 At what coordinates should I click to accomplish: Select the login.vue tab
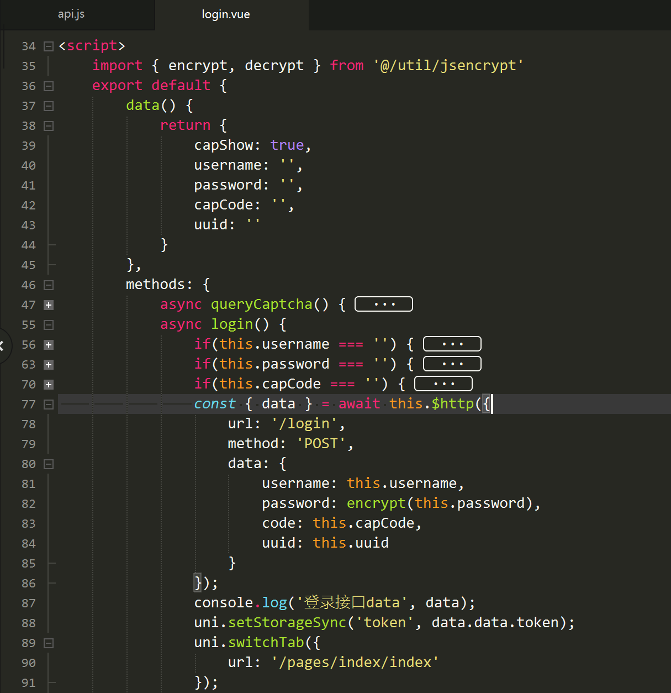[226, 14]
